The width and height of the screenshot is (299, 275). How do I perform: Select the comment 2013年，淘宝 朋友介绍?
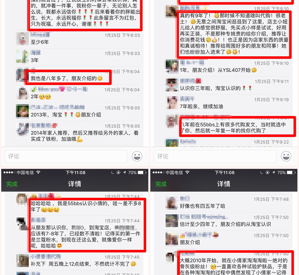tap(66, 115)
